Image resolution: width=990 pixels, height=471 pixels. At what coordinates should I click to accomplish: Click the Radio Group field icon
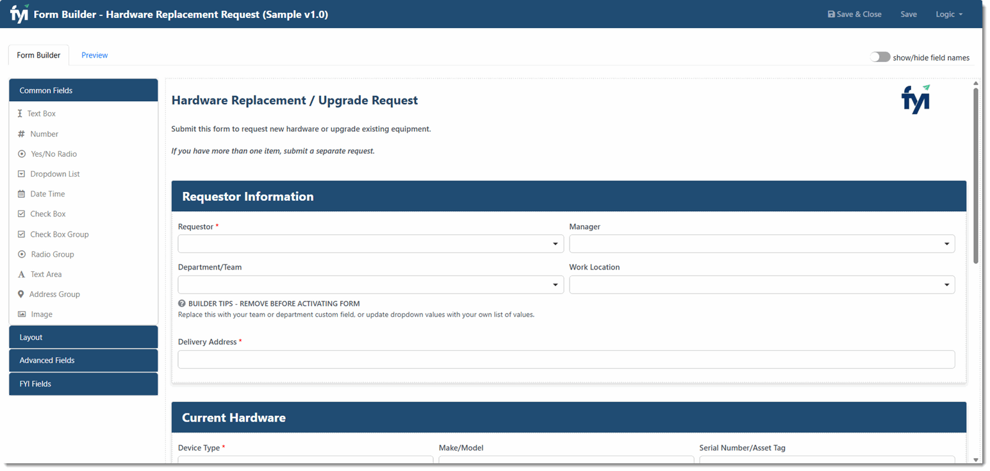point(22,254)
